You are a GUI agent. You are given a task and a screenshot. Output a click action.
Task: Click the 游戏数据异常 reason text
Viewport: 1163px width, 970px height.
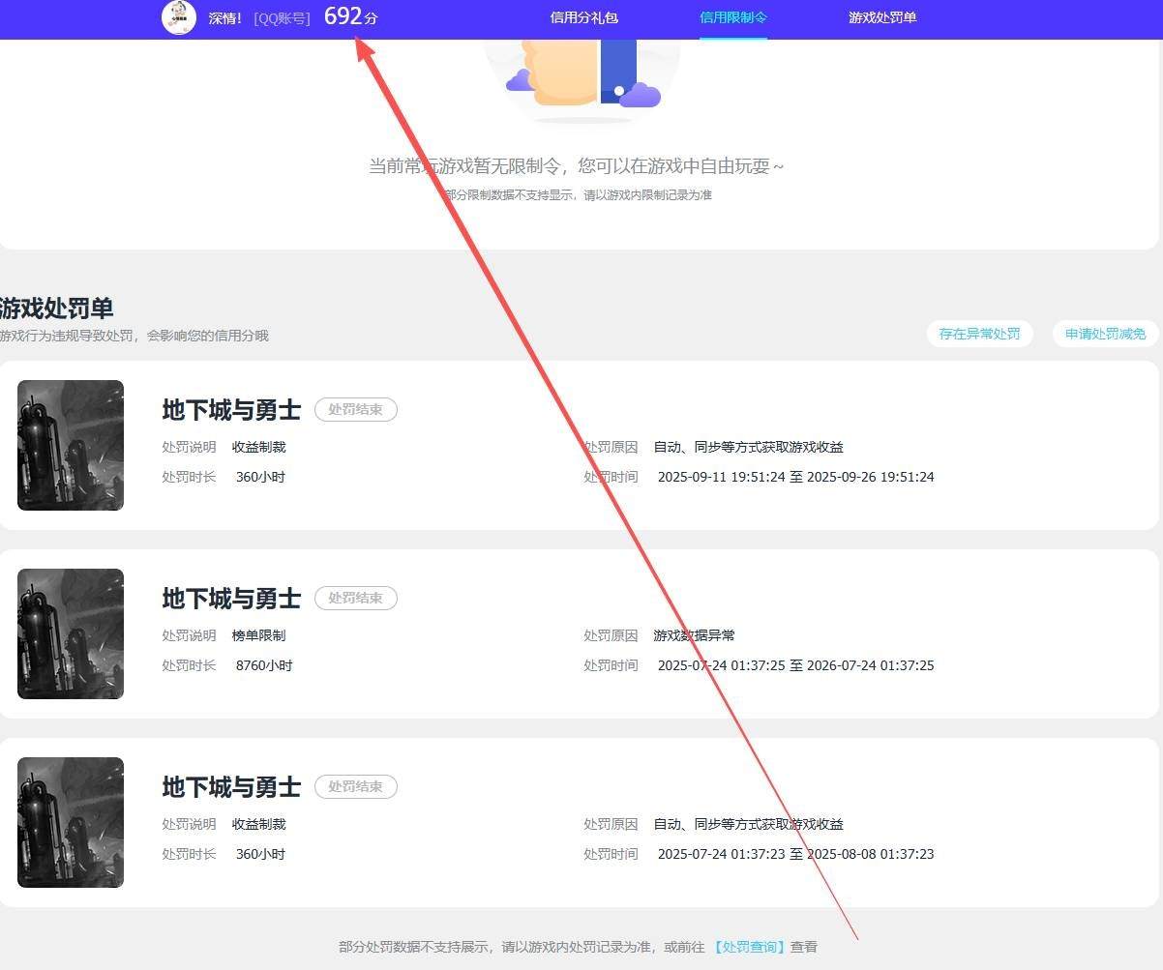[x=694, y=635]
